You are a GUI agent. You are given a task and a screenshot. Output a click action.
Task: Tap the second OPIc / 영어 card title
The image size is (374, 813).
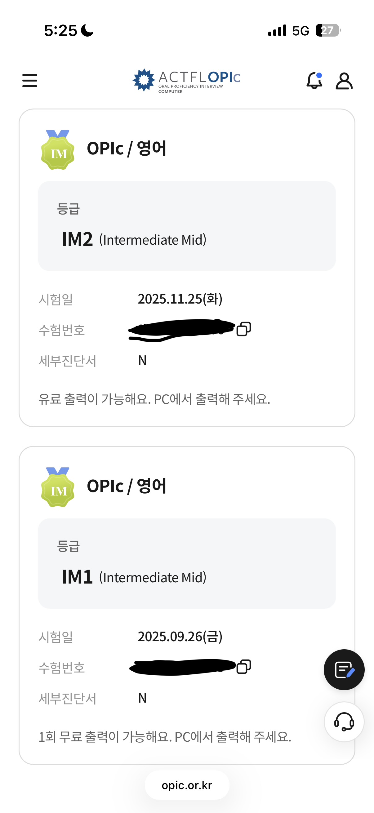[x=127, y=486]
